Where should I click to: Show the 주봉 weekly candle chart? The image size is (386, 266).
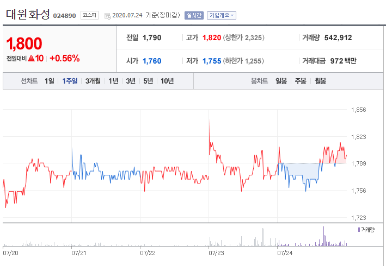pos(301,81)
